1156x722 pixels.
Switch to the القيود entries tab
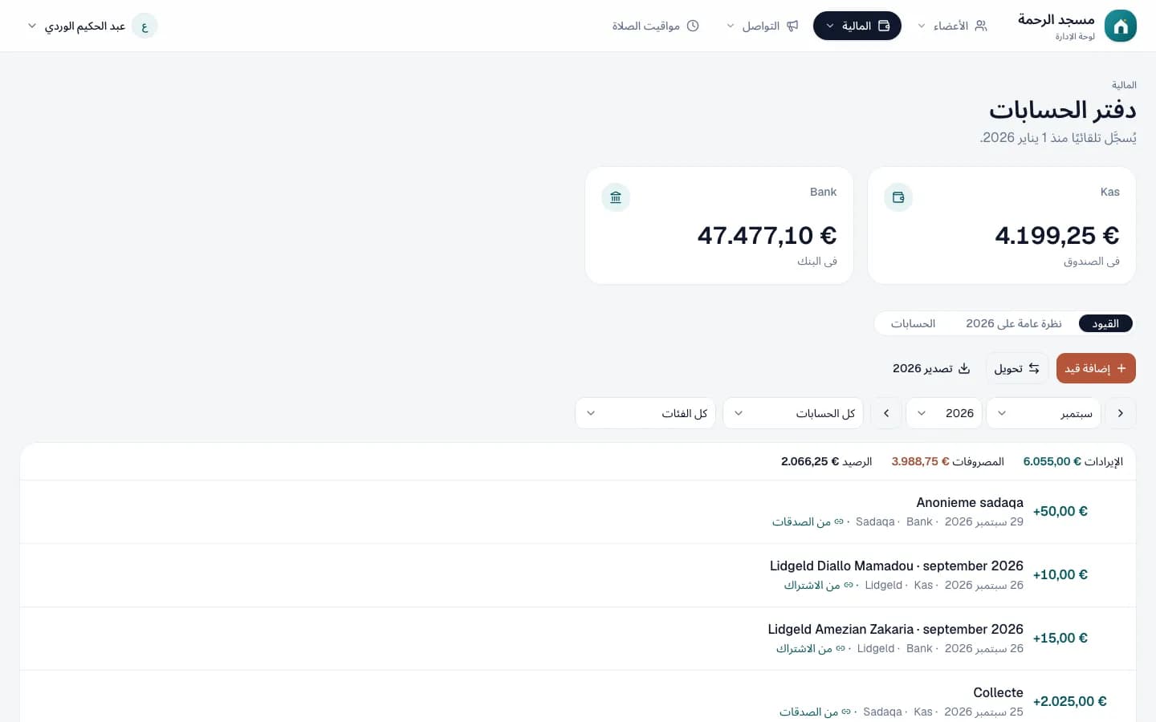(1105, 323)
